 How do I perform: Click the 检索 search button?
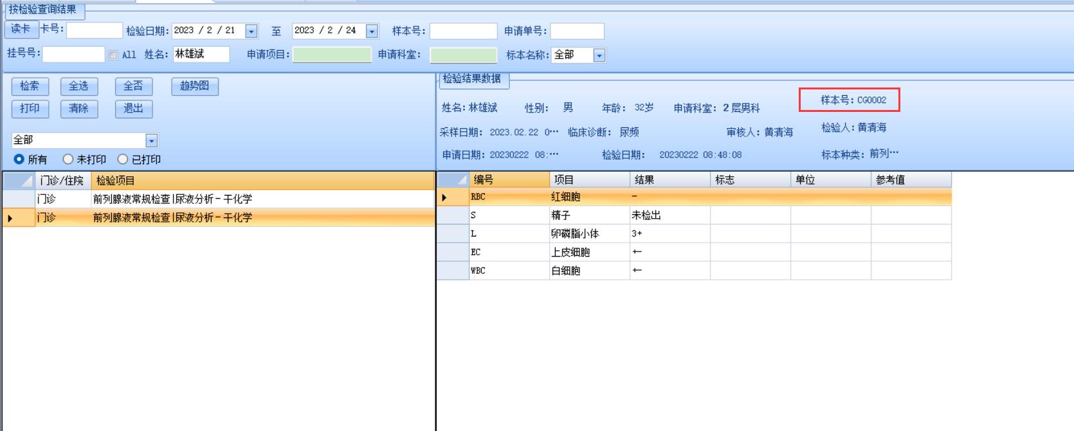[x=30, y=86]
